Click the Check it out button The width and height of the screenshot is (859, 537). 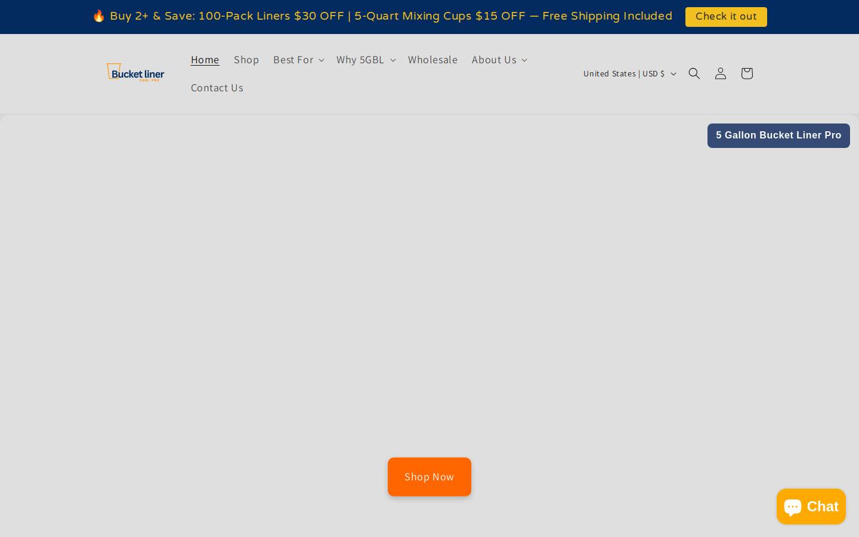[726, 17]
